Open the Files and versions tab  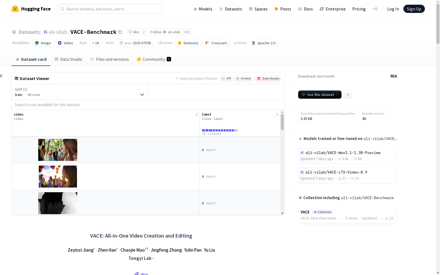click(x=109, y=59)
